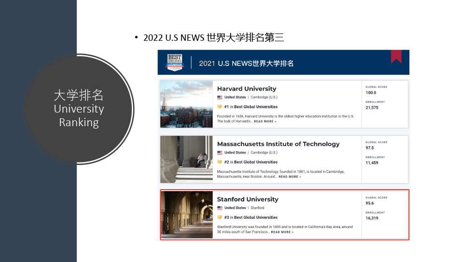Click 'Cambridge (U.S.)' under Harvard University

[264, 97]
